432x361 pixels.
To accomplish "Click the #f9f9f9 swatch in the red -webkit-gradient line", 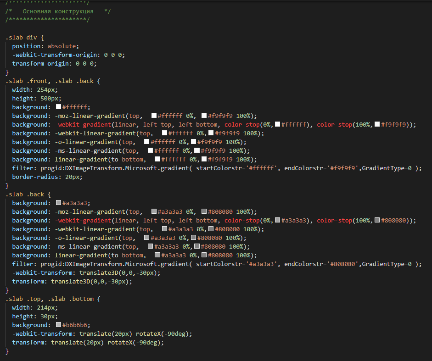I will pyautogui.click(x=377, y=124).
